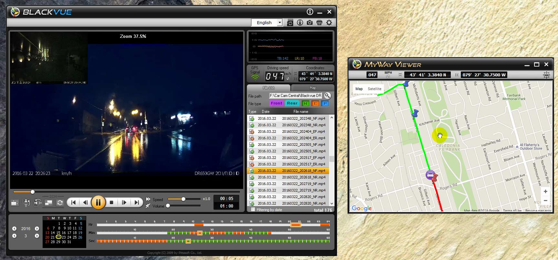This screenshot has height=260, width=558.
Task: Skip to the previous file
Action: 74,202
